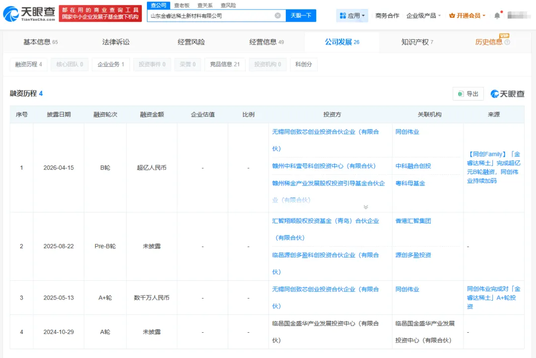The height and width of the screenshot is (358, 536).
Task: Click the Excel 导出 export button
Action: tap(468, 94)
